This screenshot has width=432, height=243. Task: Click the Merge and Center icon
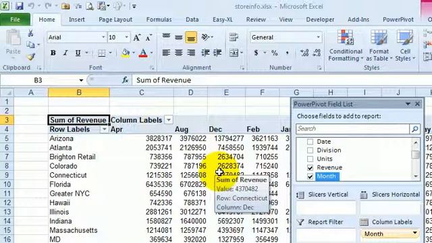(234, 53)
